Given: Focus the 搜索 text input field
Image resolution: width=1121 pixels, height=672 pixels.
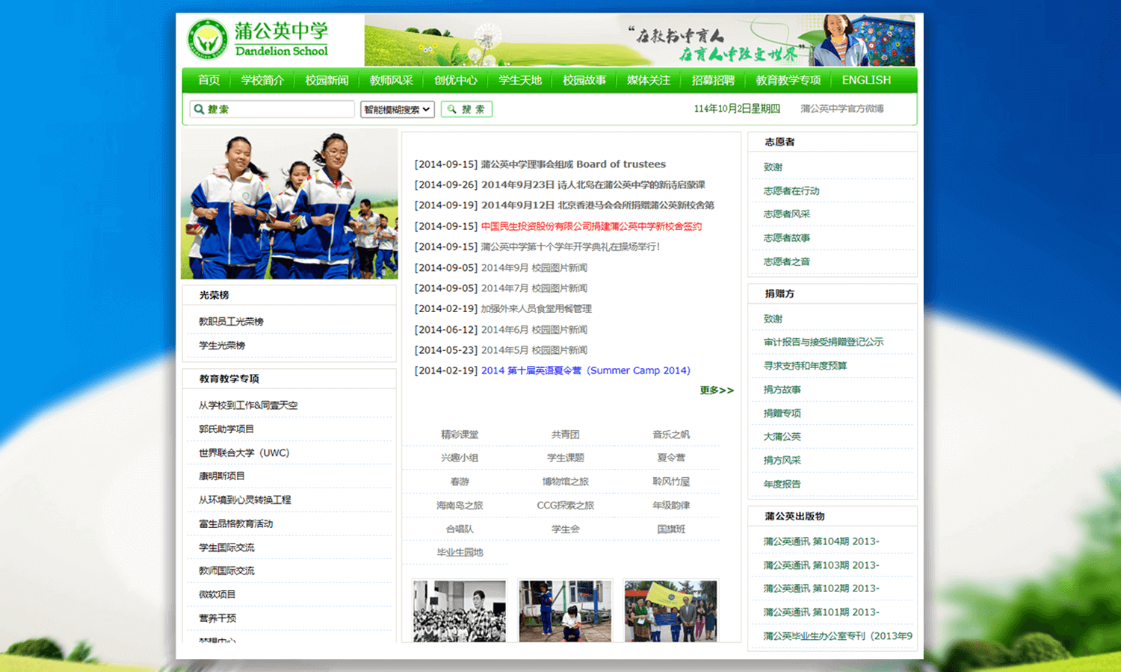Looking at the screenshot, I should [272, 109].
